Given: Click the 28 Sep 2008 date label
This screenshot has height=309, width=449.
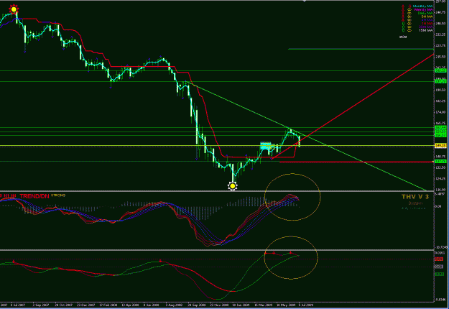Looking at the screenshot, I should 197,305.
